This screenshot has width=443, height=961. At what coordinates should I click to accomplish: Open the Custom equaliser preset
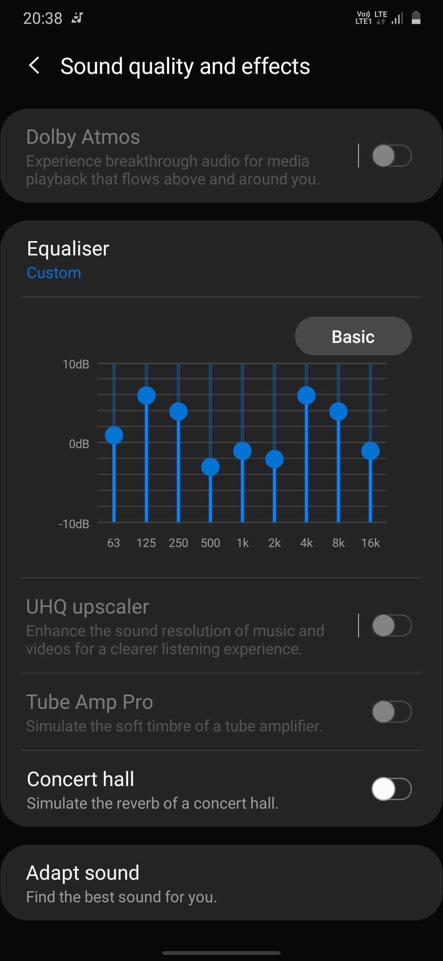54,272
